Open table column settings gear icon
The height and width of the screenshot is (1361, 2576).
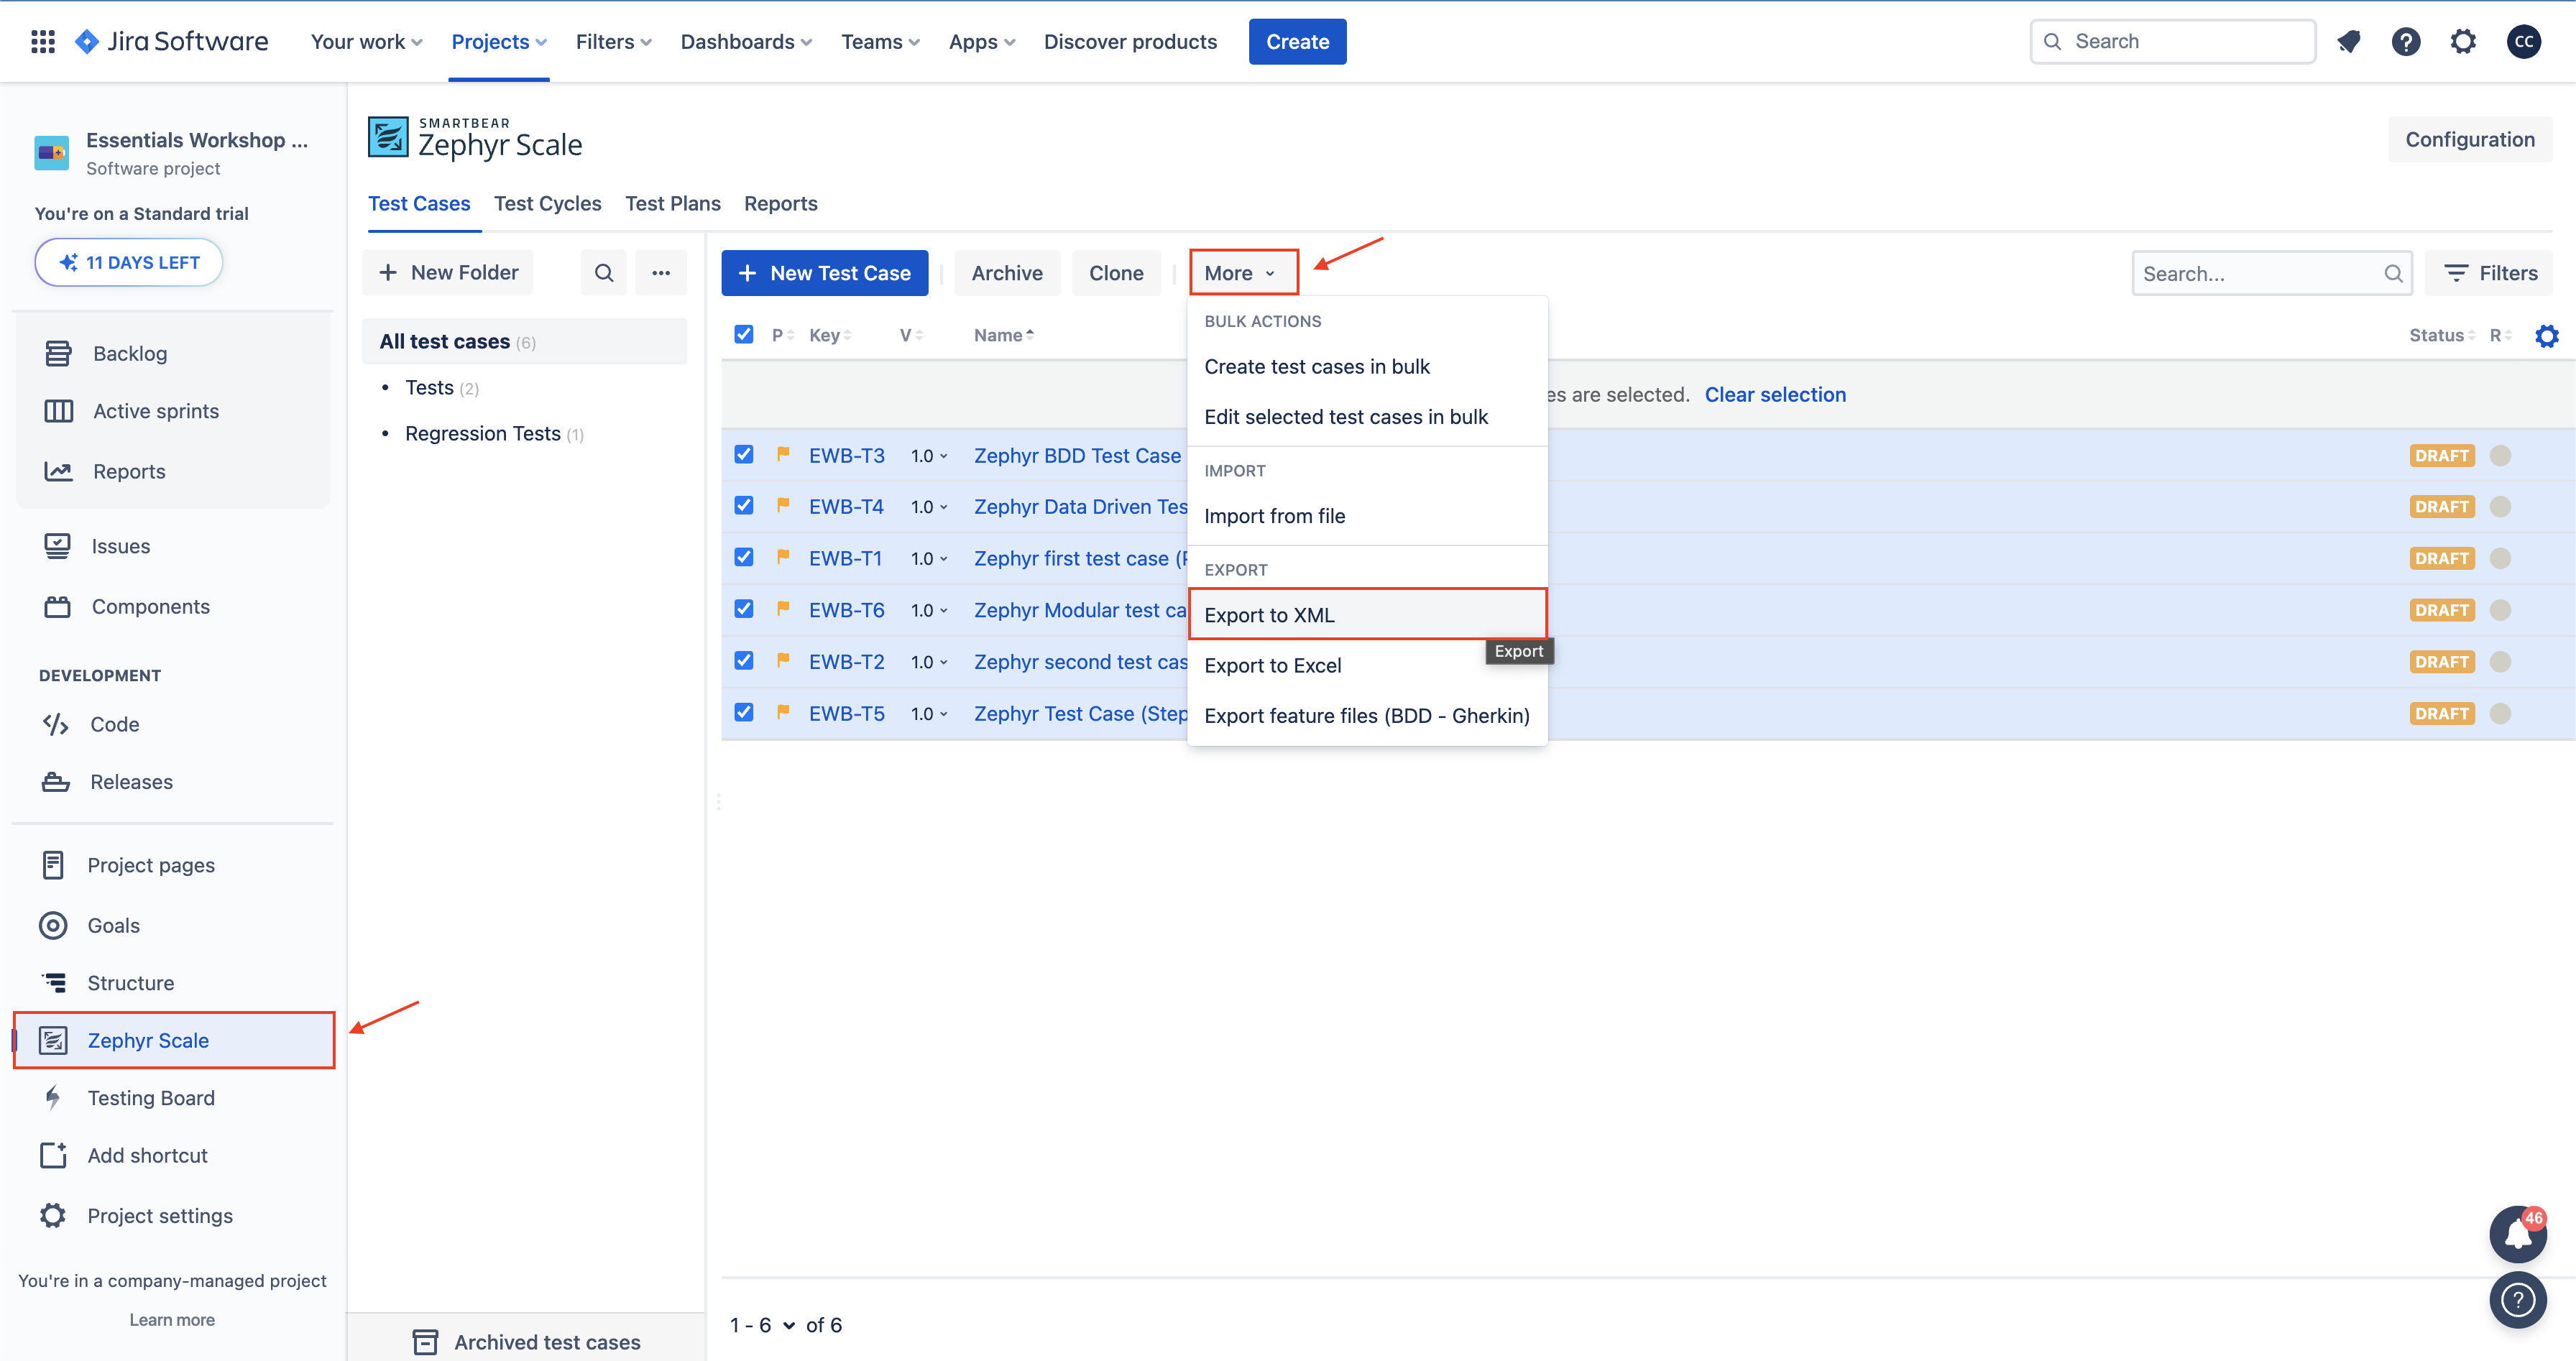click(x=2546, y=335)
